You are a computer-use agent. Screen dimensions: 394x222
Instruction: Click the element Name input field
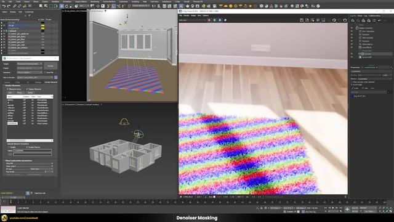[32, 150]
